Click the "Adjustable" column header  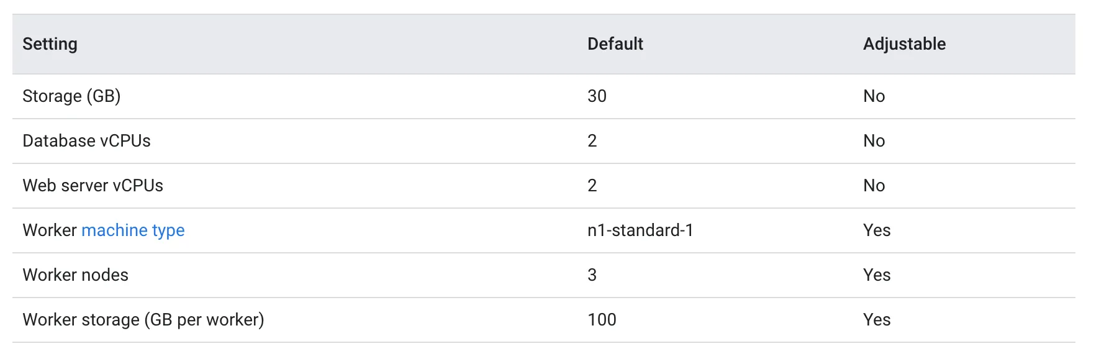[904, 44]
